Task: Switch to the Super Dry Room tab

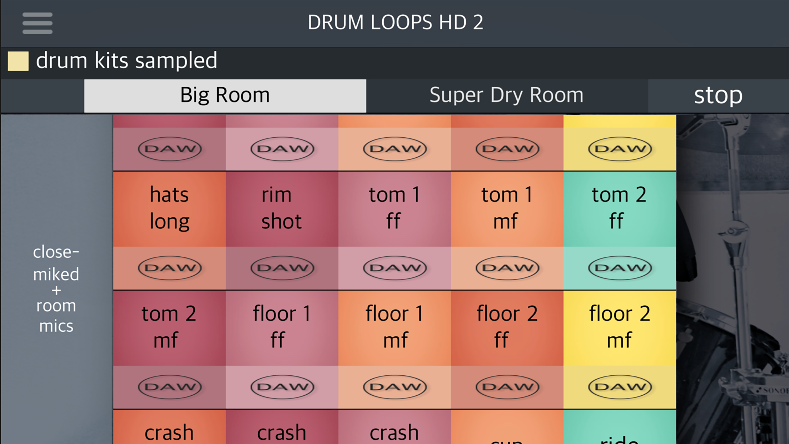Action: point(507,95)
